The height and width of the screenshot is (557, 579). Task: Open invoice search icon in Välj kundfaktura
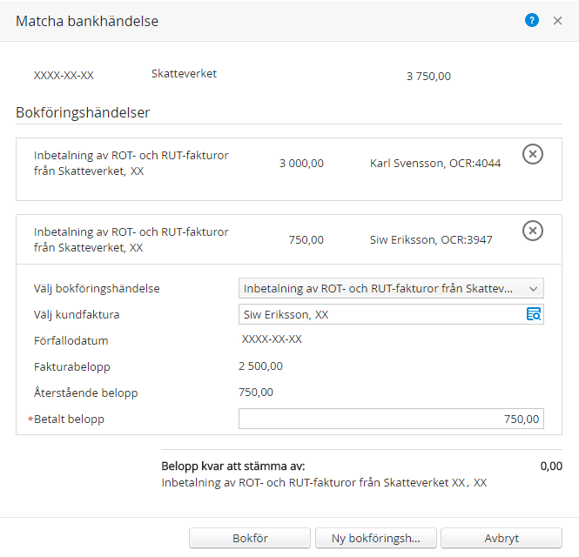coord(533,314)
